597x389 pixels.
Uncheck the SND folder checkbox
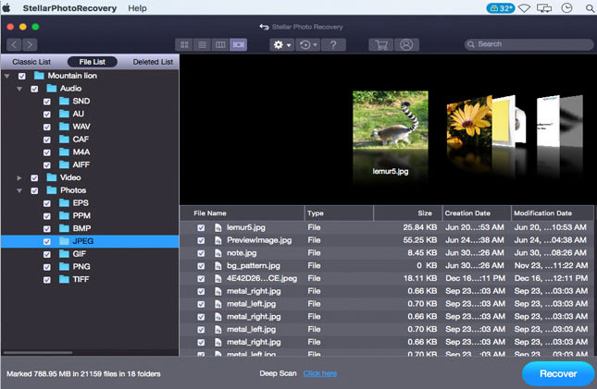pyautogui.click(x=47, y=102)
